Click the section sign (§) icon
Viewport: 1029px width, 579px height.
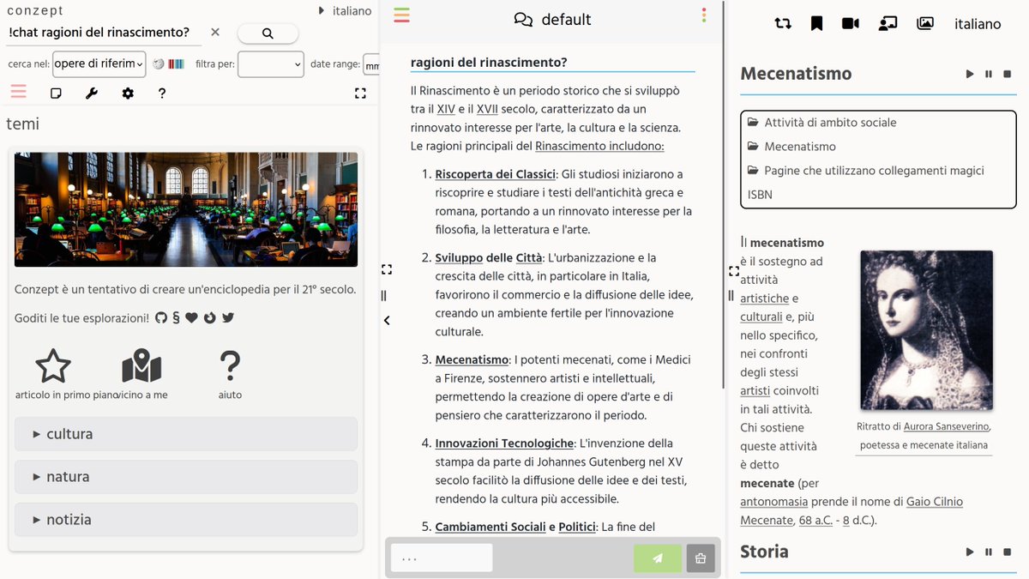(x=176, y=317)
